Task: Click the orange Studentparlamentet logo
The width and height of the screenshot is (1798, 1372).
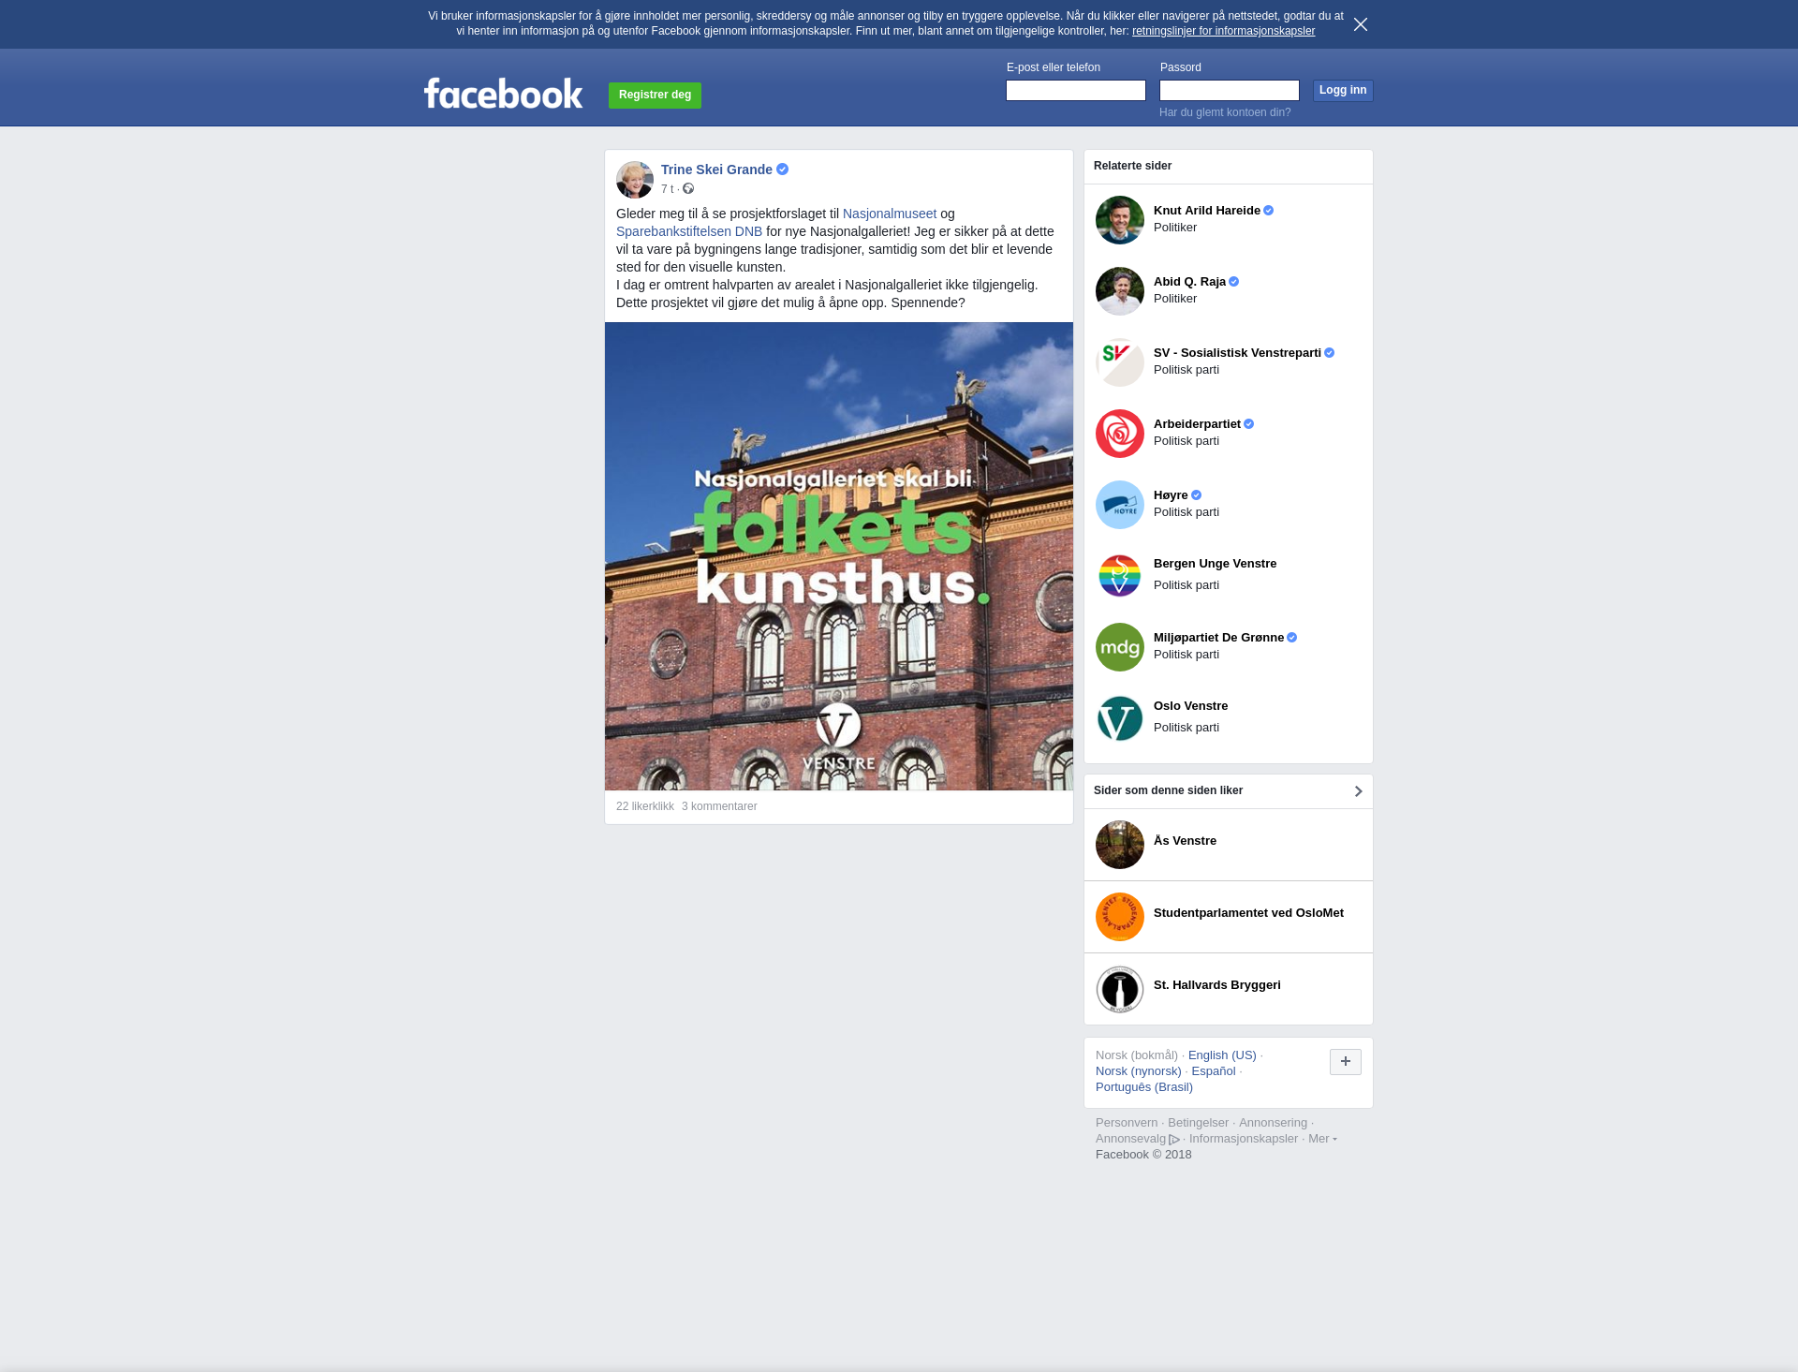Action: (x=1120, y=917)
